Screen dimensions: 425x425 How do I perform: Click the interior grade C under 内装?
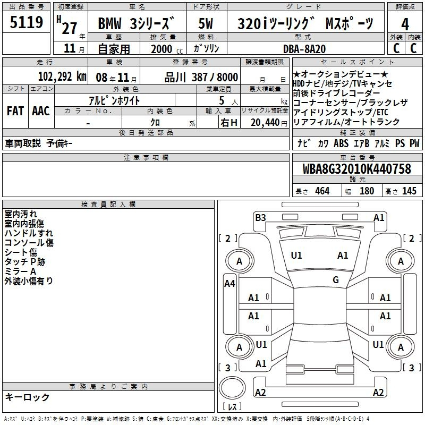(x=413, y=48)
